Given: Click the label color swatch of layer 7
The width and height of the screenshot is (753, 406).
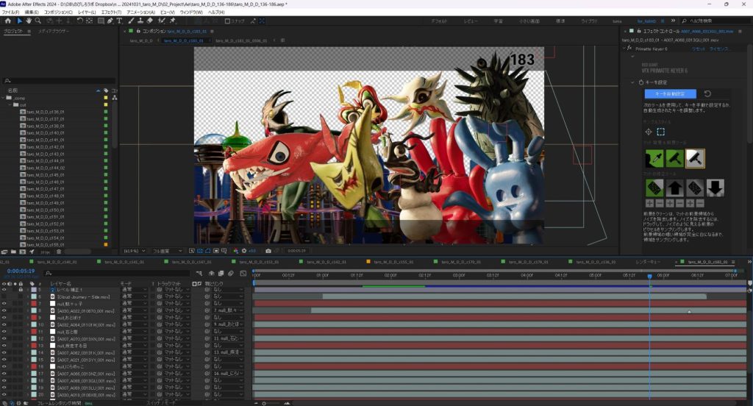Looking at the screenshot, I should pos(34,304).
